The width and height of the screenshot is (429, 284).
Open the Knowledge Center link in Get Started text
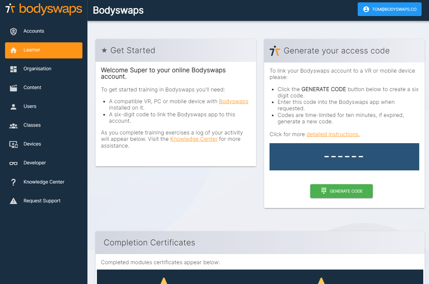click(194, 139)
